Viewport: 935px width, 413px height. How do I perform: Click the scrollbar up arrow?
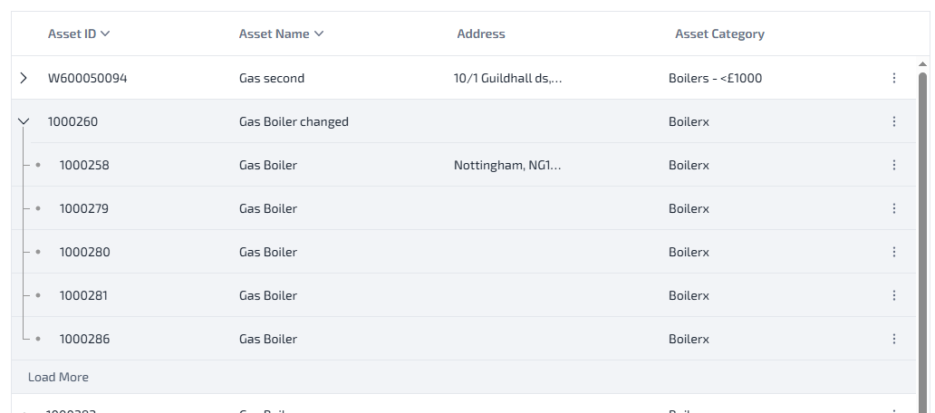pyautogui.click(x=923, y=64)
